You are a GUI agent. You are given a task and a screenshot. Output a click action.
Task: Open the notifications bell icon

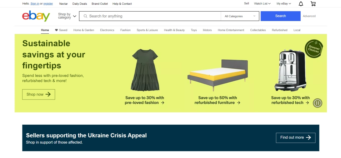click(x=301, y=4)
